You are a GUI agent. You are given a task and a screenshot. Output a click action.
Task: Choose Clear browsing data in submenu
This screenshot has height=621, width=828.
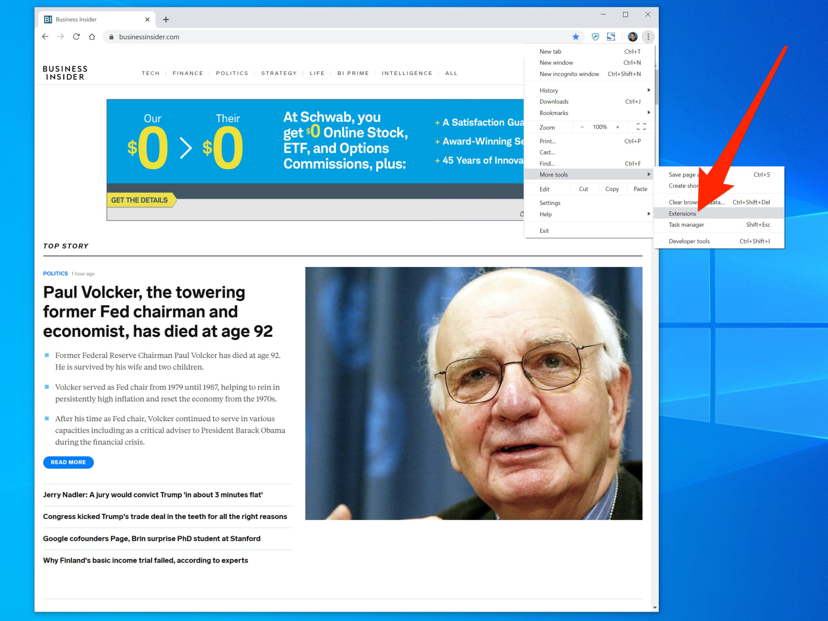[x=719, y=202]
